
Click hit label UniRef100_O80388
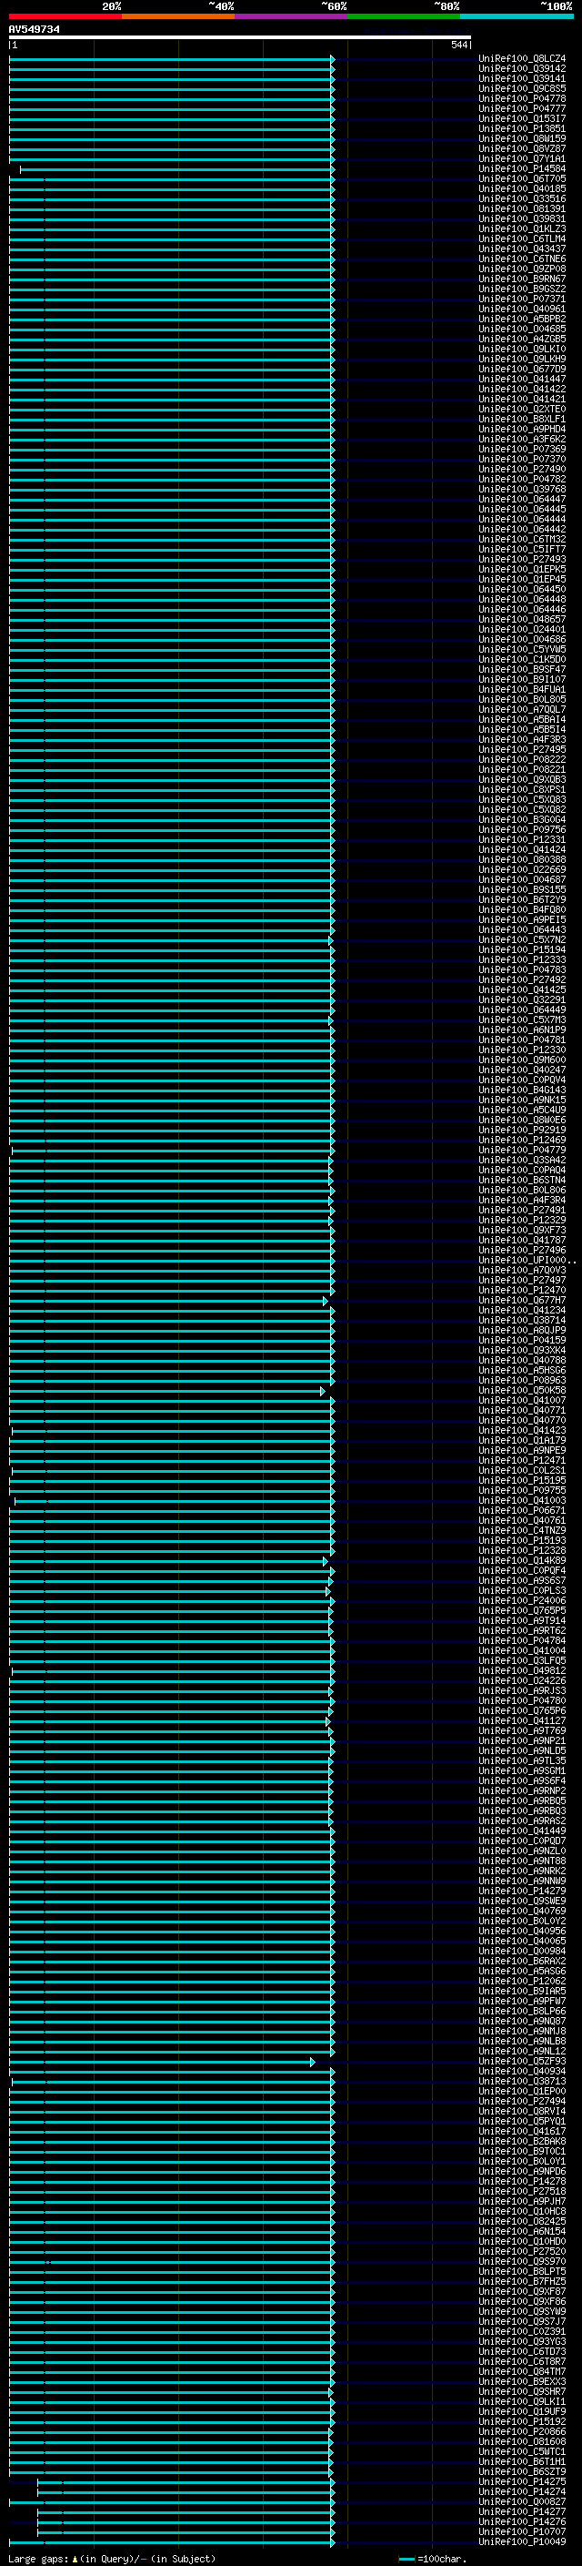coord(522,859)
